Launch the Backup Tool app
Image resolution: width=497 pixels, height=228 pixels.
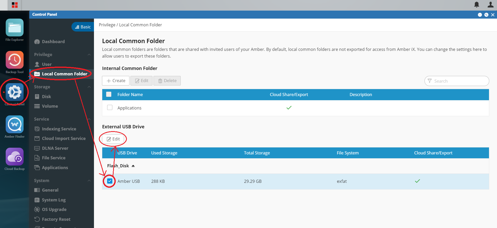click(x=14, y=60)
